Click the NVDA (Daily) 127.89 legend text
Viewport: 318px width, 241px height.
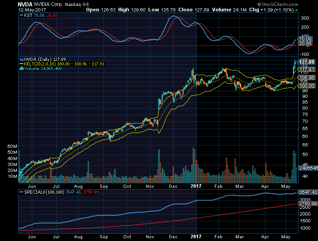45,60
